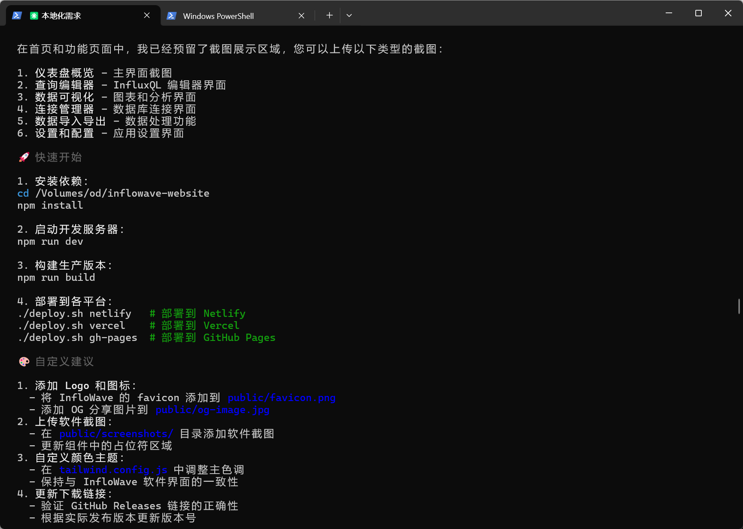
Task: Open the public/favicon.png path link
Action: pos(281,398)
